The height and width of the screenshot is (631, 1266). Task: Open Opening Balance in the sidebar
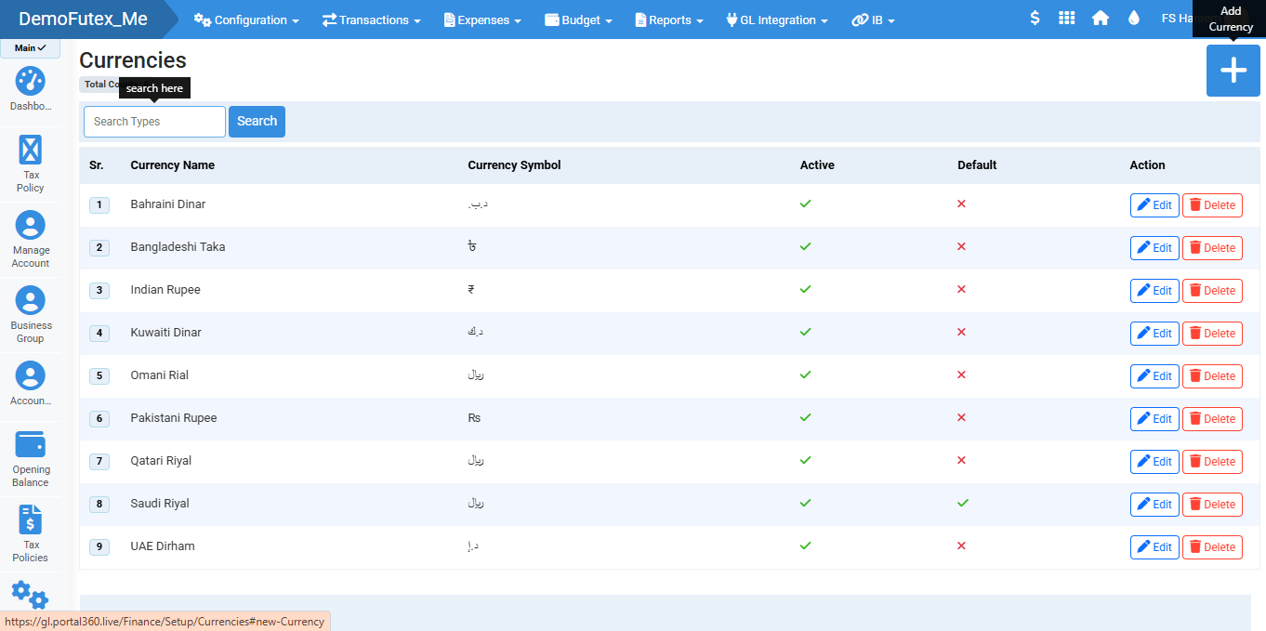pyautogui.click(x=31, y=459)
